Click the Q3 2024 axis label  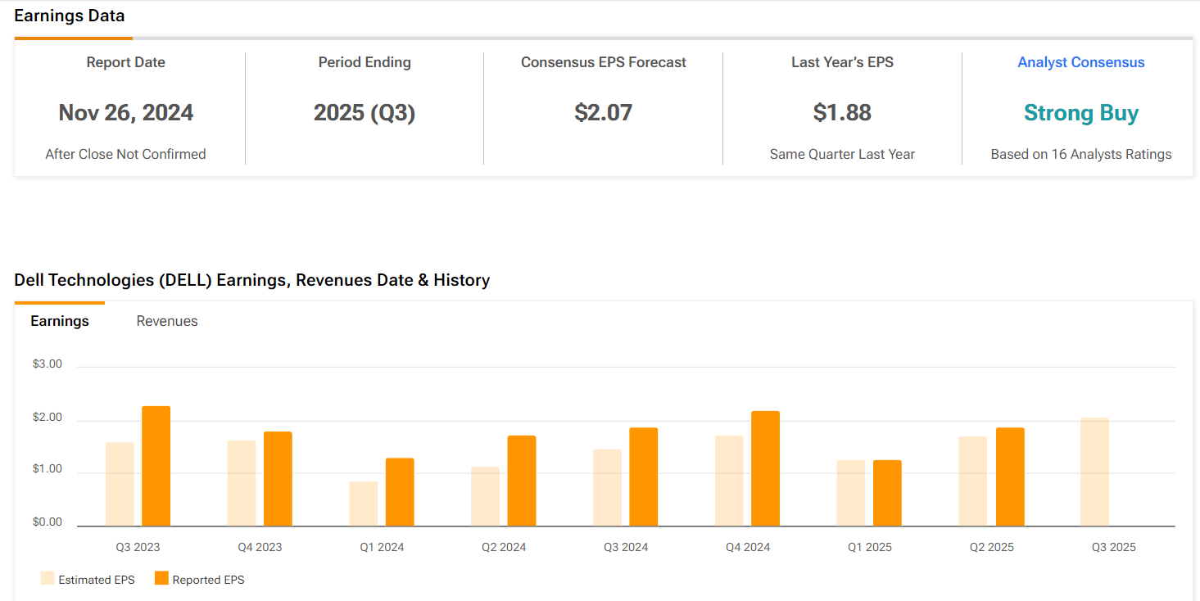pos(626,547)
